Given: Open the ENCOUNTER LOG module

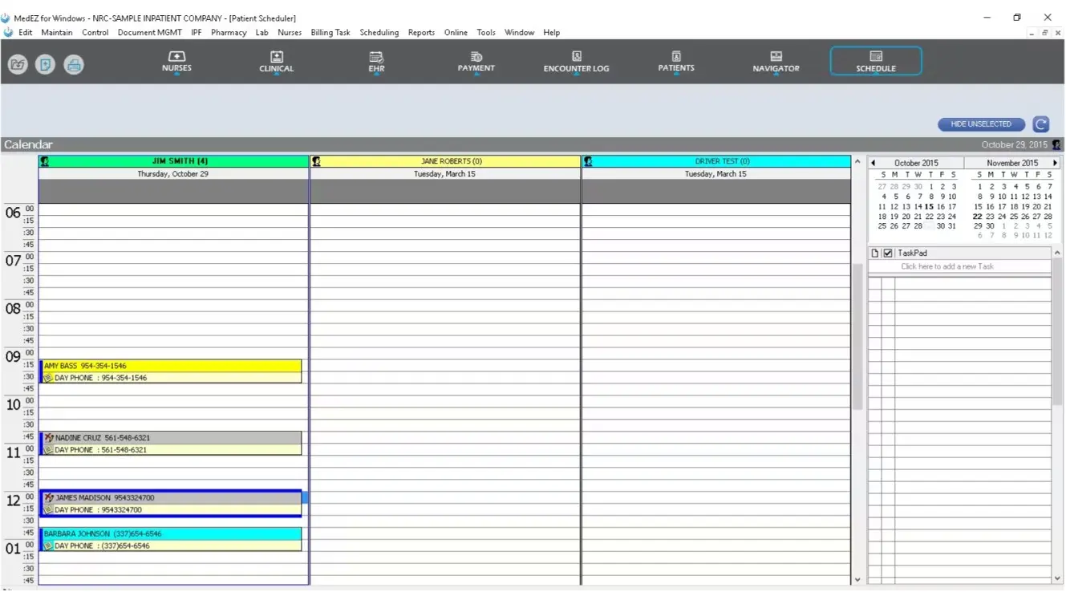Looking at the screenshot, I should pyautogui.click(x=576, y=60).
